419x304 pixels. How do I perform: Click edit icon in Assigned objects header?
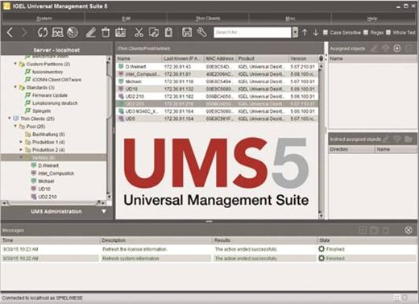tap(374, 48)
